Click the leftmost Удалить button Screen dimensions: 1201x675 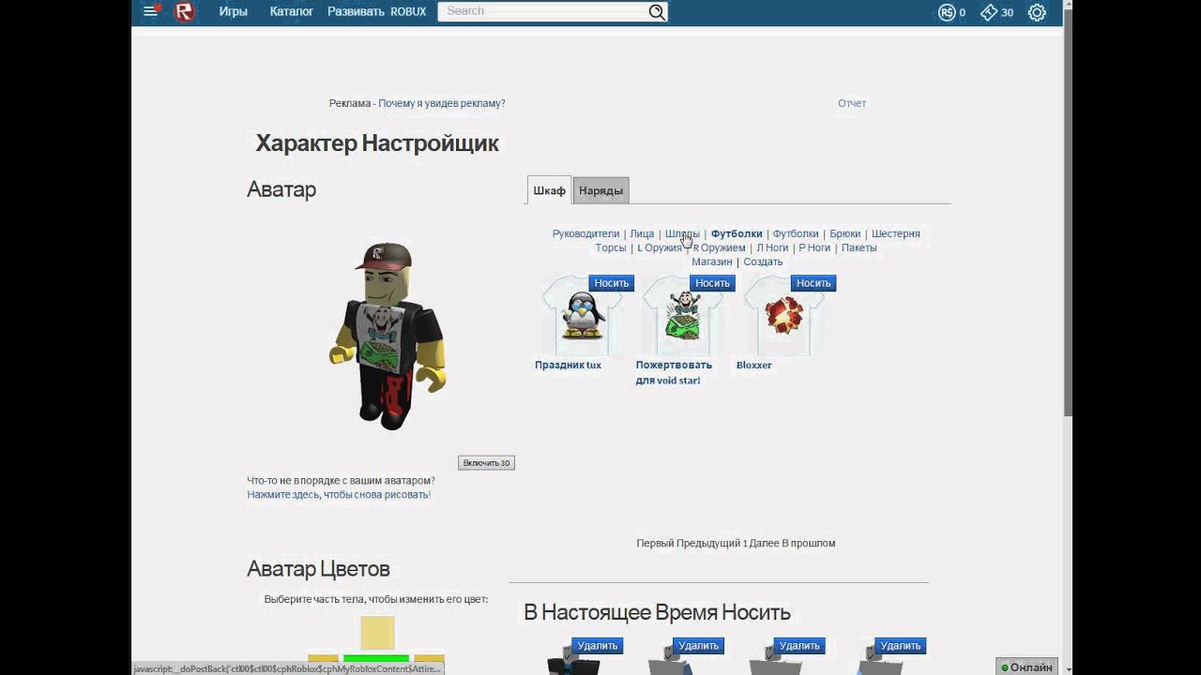click(598, 646)
